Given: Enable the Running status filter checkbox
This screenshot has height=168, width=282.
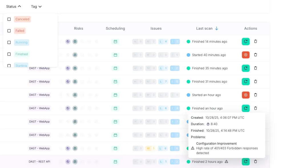Looking at the screenshot, I should point(9,42).
